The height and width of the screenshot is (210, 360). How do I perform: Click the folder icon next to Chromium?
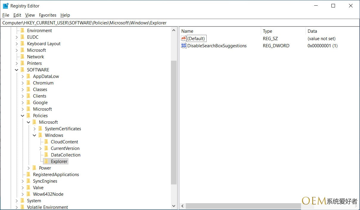click(28, 83)
